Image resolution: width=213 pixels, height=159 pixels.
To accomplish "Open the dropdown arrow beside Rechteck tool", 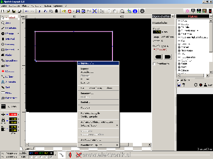I will [x=18, y=50].
